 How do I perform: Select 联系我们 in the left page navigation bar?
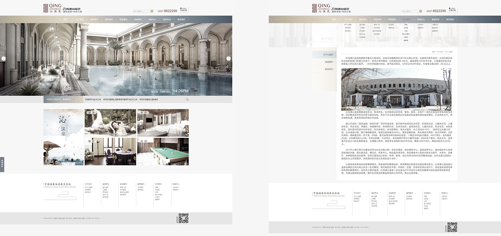[x=181, y=20]
